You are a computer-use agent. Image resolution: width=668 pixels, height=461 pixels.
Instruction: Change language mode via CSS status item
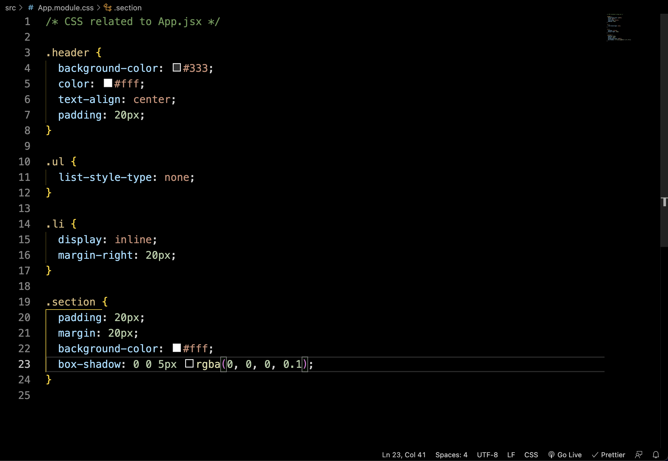[531, 455]
